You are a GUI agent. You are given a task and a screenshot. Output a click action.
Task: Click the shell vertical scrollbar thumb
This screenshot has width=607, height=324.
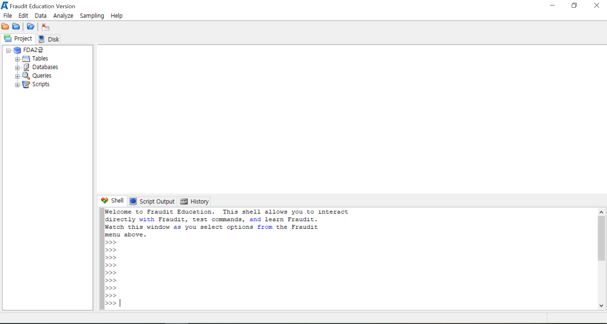point(601,238)
